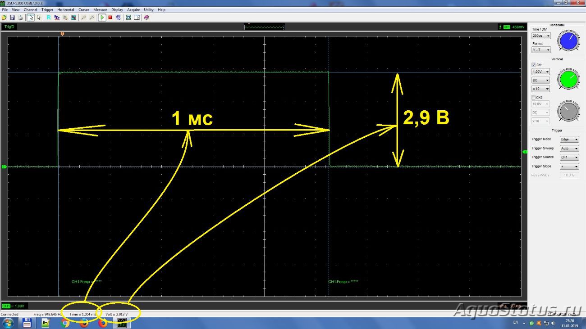This screenshot has height=329, width=586.
Task: Expand the CH1 x10 probe dropdown
Action: (x=541, y=89)
